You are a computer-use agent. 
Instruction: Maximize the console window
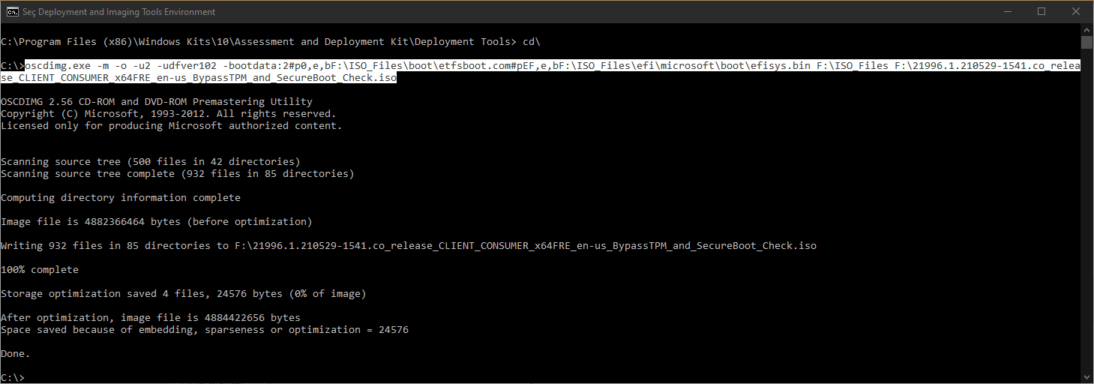click(x=1042, y=11)
